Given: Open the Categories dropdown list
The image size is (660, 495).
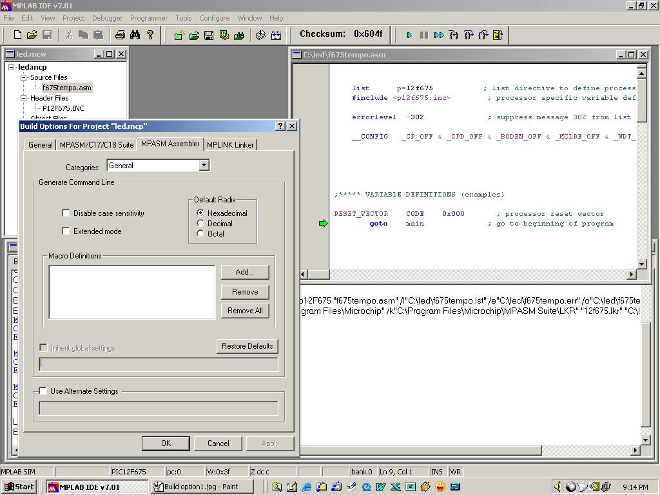Looking at the screenshot, I should click(204, 166).
